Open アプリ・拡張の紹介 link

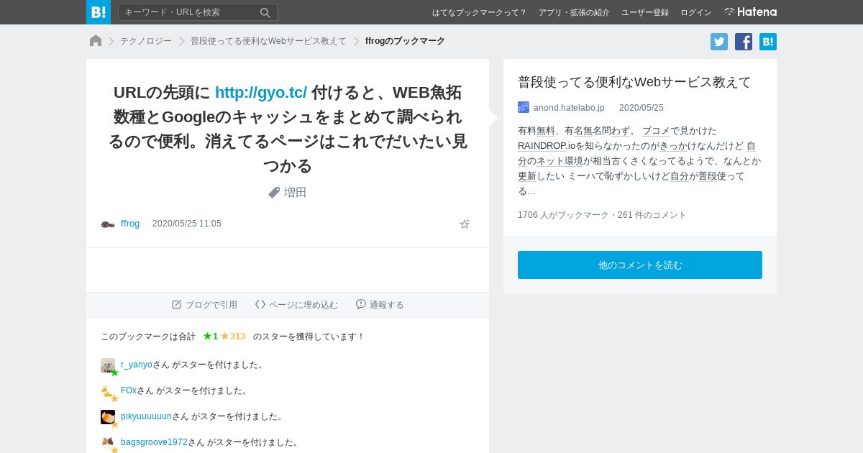(574, 12)
